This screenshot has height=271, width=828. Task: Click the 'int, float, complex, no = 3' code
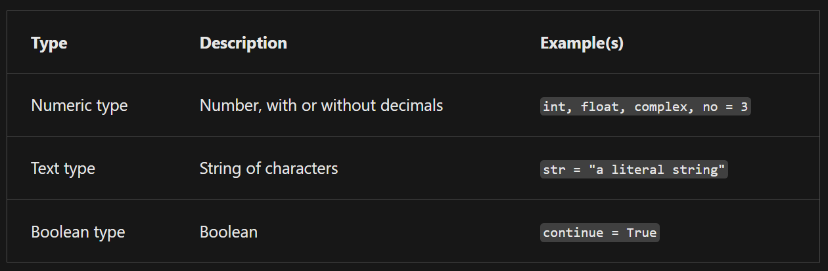pyautogui.click(x=645, y=106)
